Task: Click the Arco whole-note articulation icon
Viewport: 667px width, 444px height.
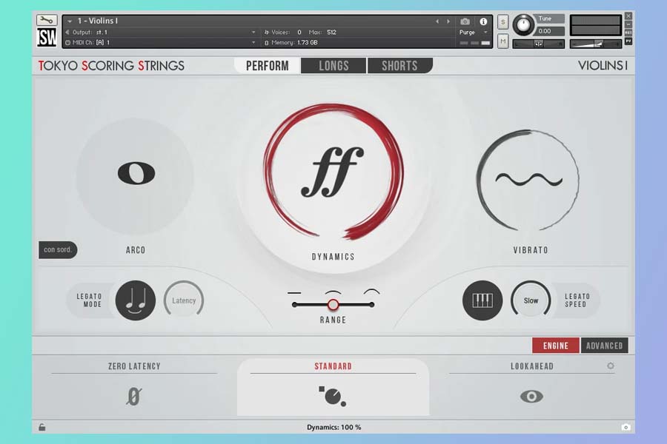Action: (136, 173)
